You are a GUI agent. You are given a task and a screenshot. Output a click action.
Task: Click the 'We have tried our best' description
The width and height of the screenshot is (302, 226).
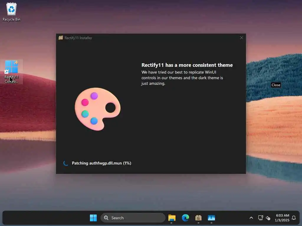pos(182,78)
